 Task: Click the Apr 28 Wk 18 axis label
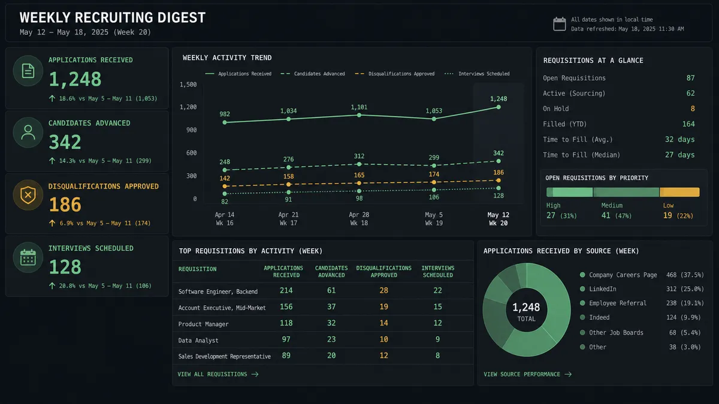pos(358,218)
